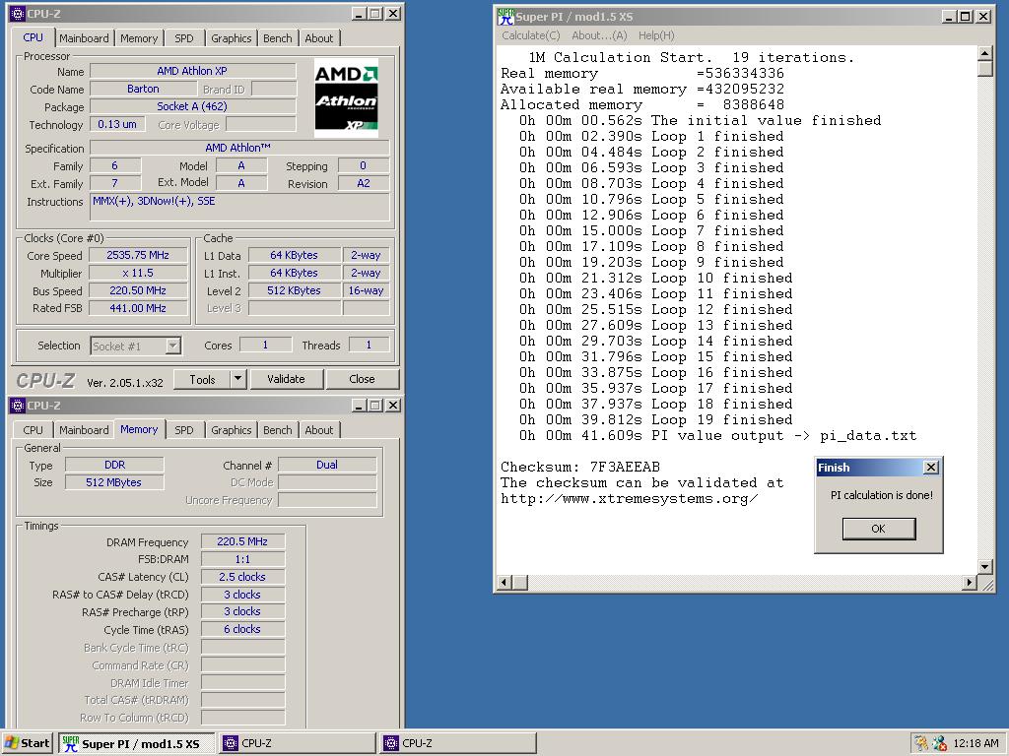This screenshot has width=1009, height=756.
Task: Click the Loop 19 finished line
Action: [x=655, y=419]
